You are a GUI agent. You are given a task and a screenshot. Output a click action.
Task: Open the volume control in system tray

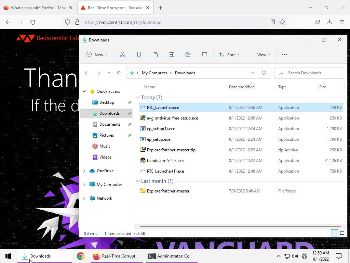click(x=295, y=256)
